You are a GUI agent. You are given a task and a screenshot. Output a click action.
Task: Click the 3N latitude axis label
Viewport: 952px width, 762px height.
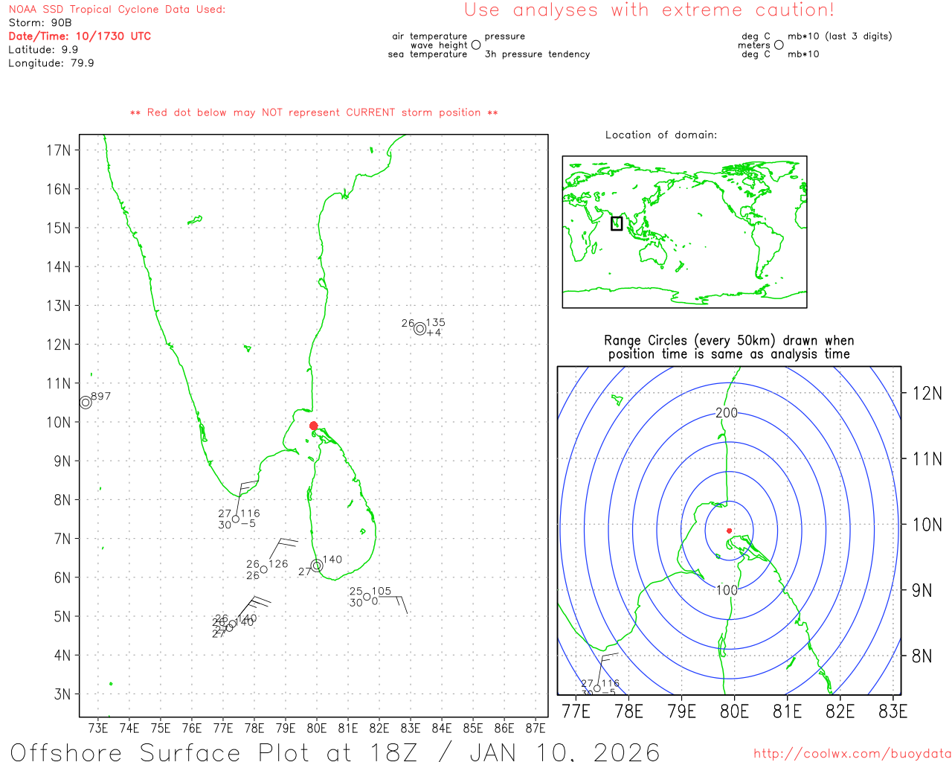[62, 694]
